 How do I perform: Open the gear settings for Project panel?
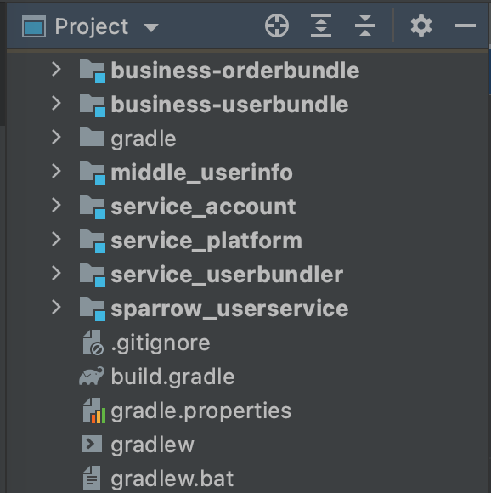421,25
